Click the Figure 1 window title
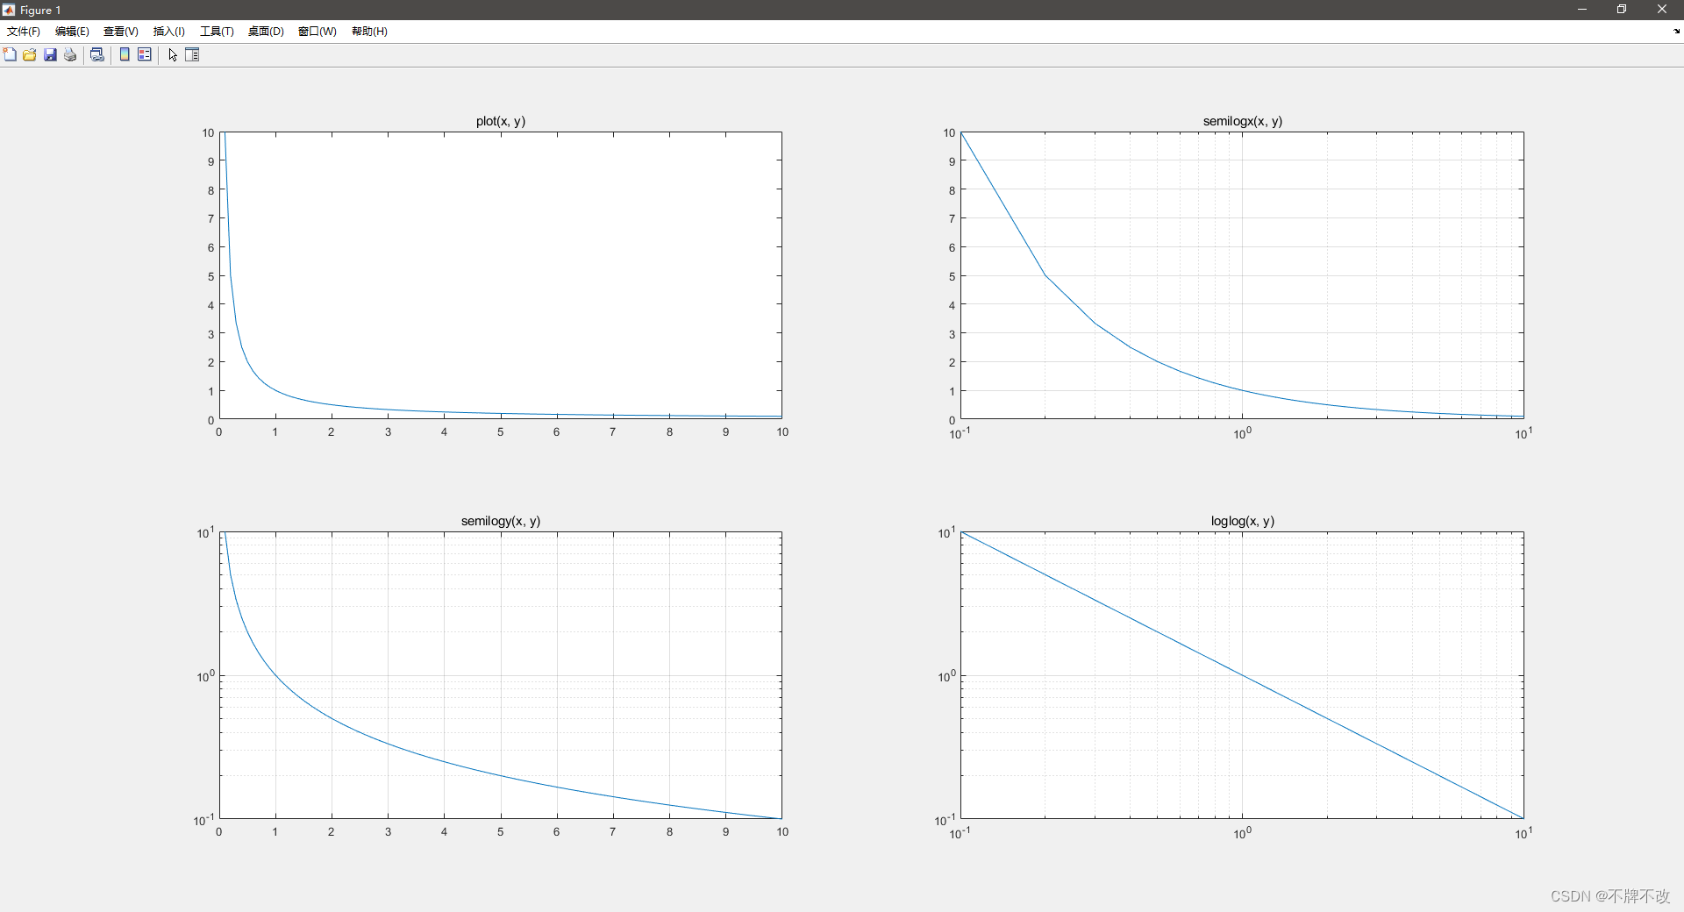The image size is (1684, 912). [40, 11]
